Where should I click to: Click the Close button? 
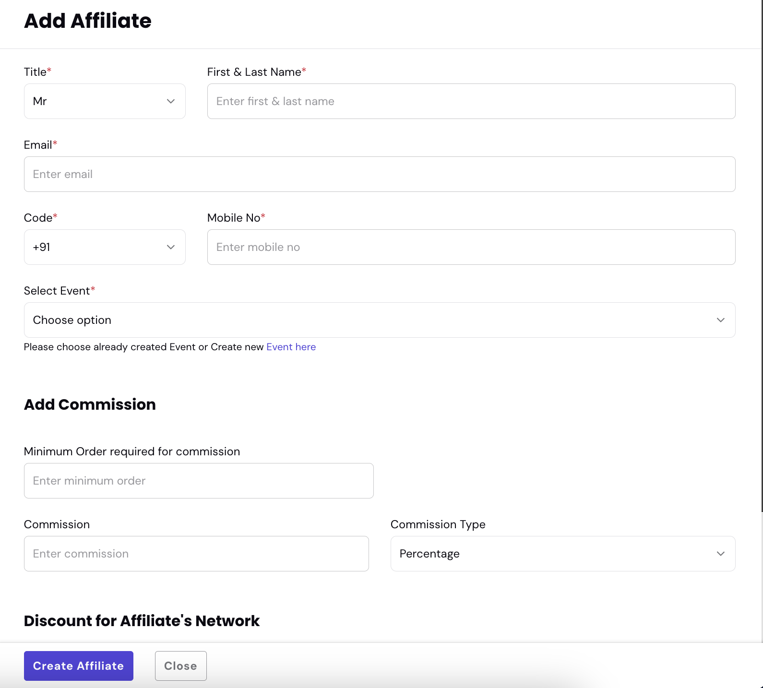click(180, 666)
